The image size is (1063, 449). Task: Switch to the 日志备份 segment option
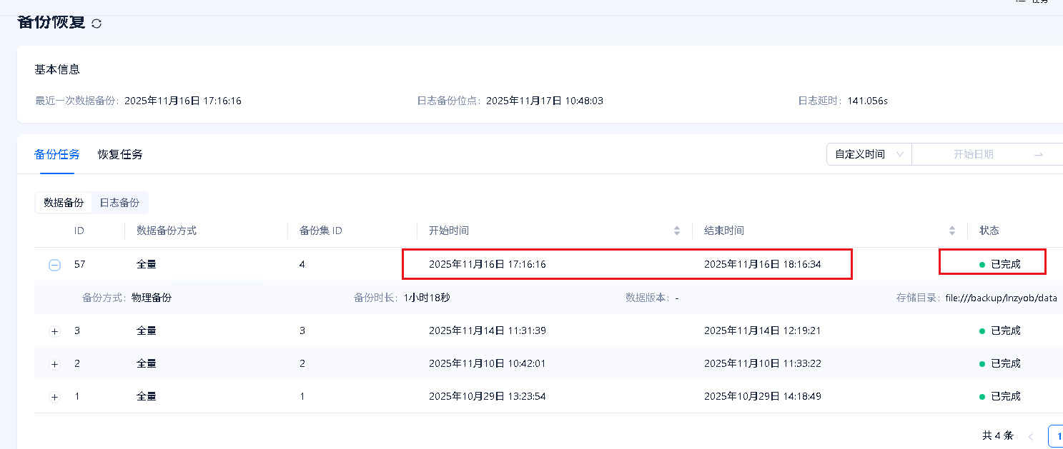click(119, 203)
